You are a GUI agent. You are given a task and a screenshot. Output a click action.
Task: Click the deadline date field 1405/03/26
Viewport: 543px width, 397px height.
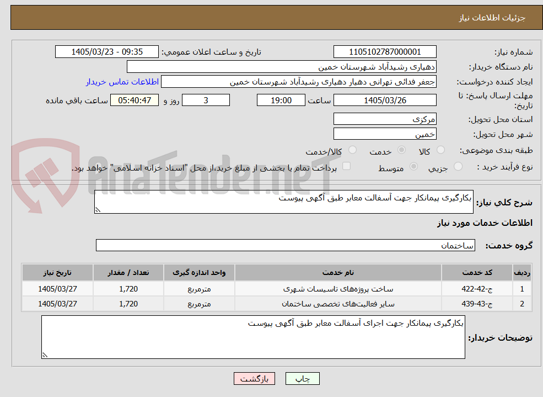pyautogui.click(x=385, y=100)
